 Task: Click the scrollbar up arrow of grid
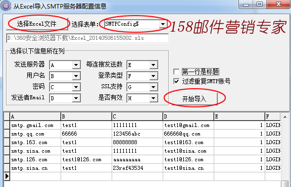point(285,117)
